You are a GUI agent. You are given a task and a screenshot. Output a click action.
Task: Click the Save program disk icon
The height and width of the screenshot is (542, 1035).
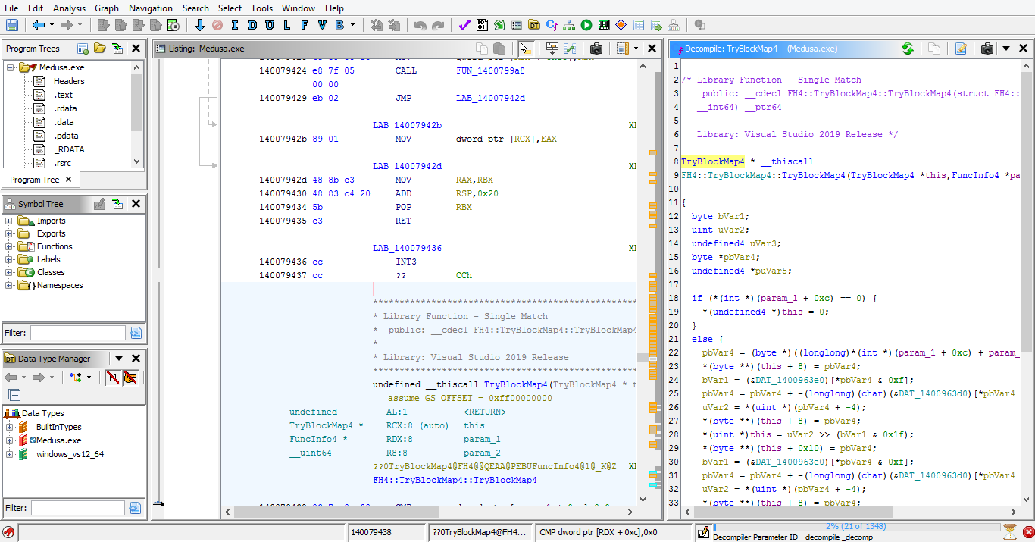[12, 25]
